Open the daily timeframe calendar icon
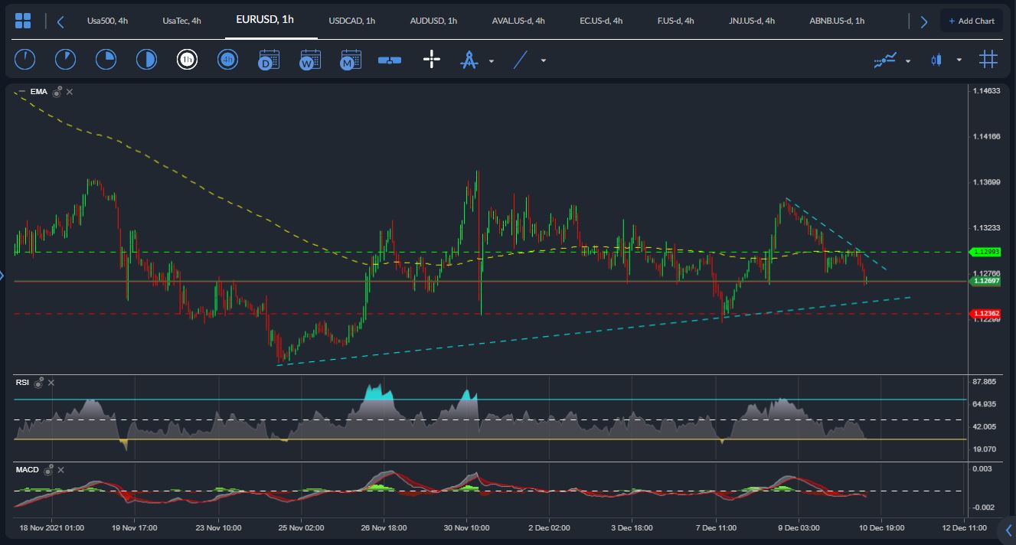This screenshot has height=545, width=1016. [268, 59]
